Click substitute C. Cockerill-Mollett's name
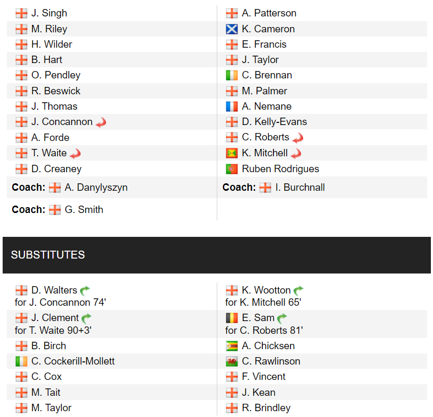This screenshot has width=433, height=417. [73, 361]
